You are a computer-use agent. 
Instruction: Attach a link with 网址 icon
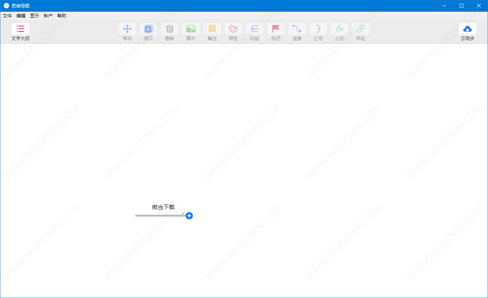pos(361,29)
